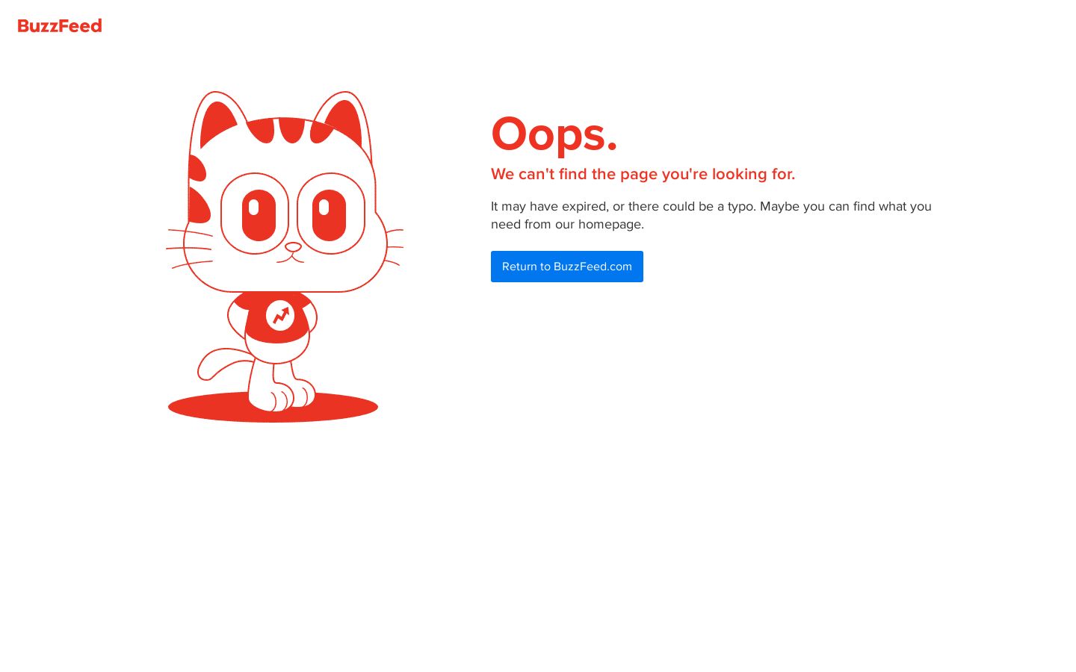Click the "Oops." heading

pos(554,134)
